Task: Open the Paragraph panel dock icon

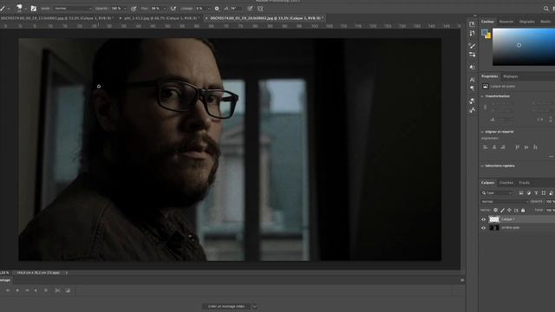Action: tap(472, 88)
